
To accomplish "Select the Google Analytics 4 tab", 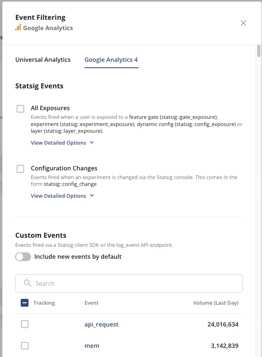I will (x=111, y=59).
